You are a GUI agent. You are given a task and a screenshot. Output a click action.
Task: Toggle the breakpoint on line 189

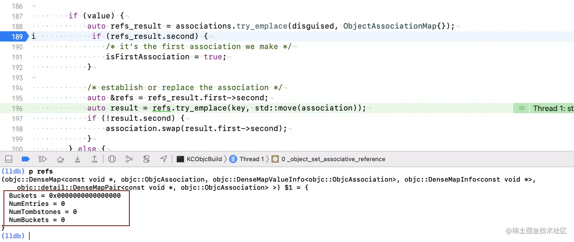(14, 36)
